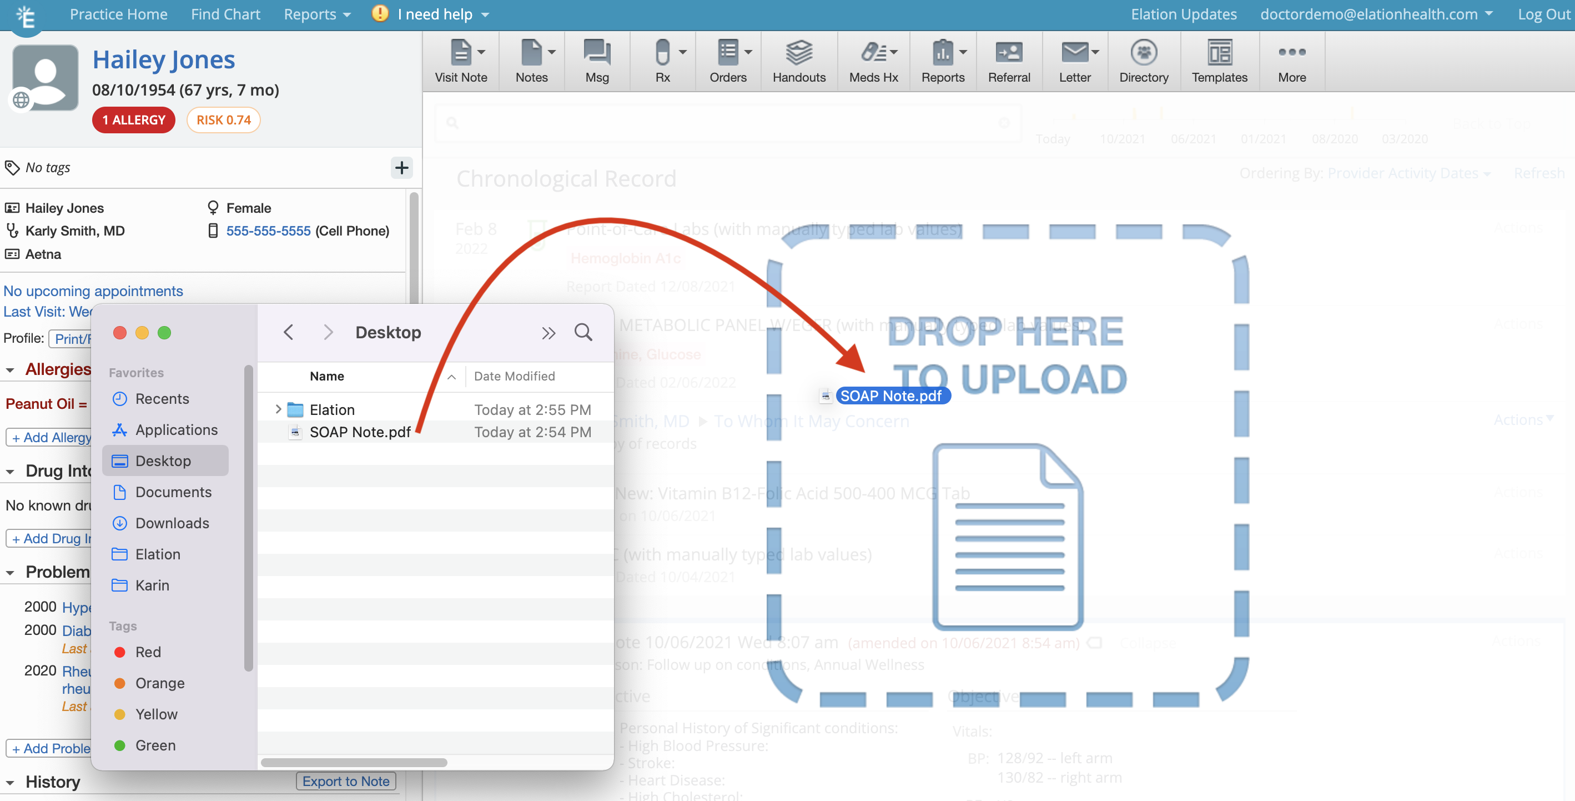This screenshot has width=1575, height=801.
Task: Create a Referral
Action: click(1009, 61)
